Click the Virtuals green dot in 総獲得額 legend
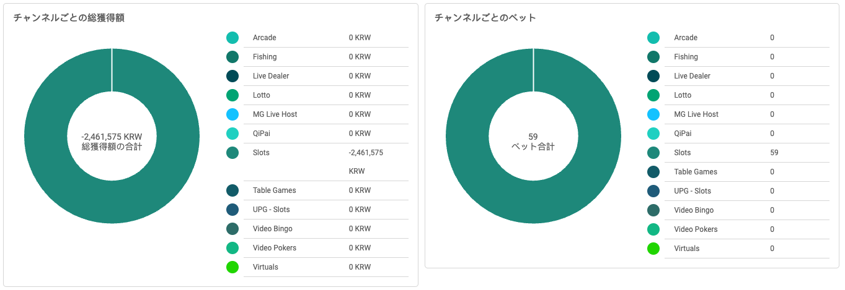The width and height of the screenshot is (845, 290). pos(232,267)
